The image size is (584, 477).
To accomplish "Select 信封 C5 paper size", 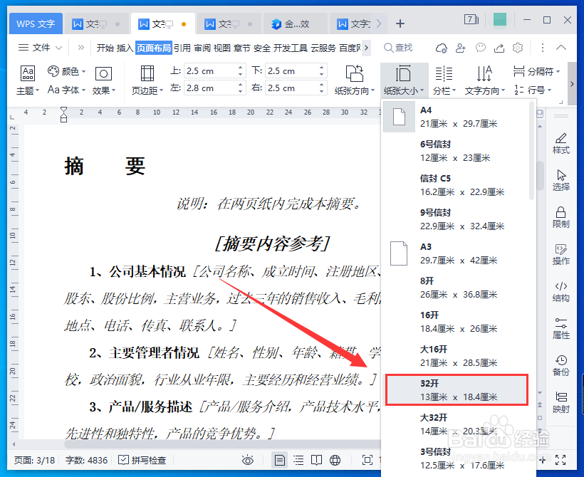I will pyautogui.click(x=458, y=185).
